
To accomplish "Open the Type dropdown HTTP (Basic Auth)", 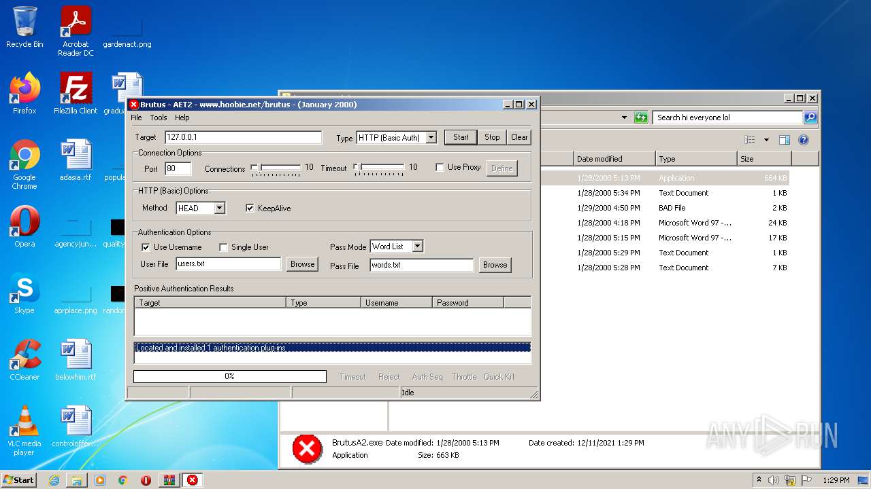I will [431, 137].
